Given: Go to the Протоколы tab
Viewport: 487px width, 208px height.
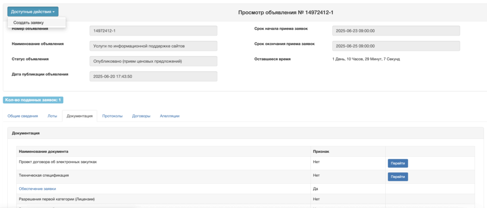Looking at the screenshot, I should [x=112, y=116].
